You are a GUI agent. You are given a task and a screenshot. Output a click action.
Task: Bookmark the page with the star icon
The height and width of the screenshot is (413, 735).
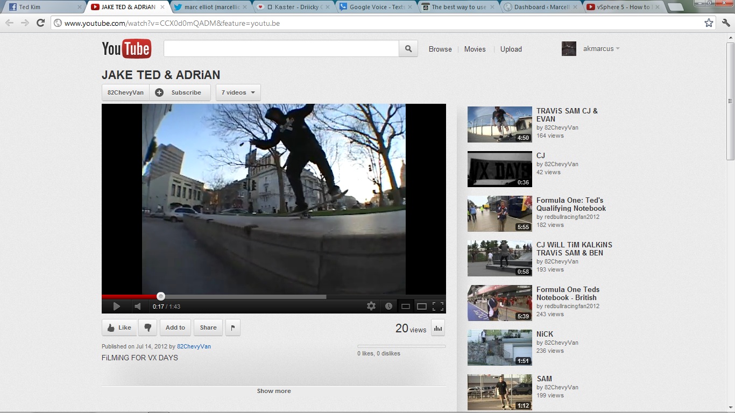(x=709, y=23)
